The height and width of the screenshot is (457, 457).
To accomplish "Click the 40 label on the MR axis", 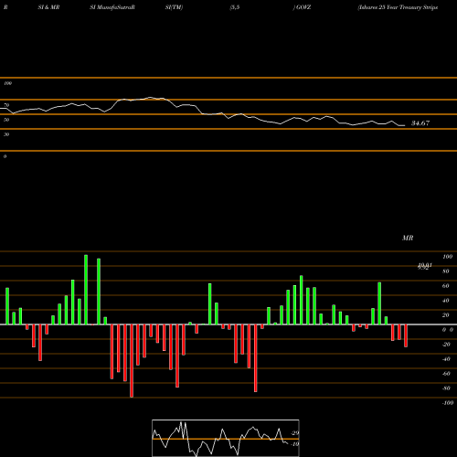I will click(446, 301).
